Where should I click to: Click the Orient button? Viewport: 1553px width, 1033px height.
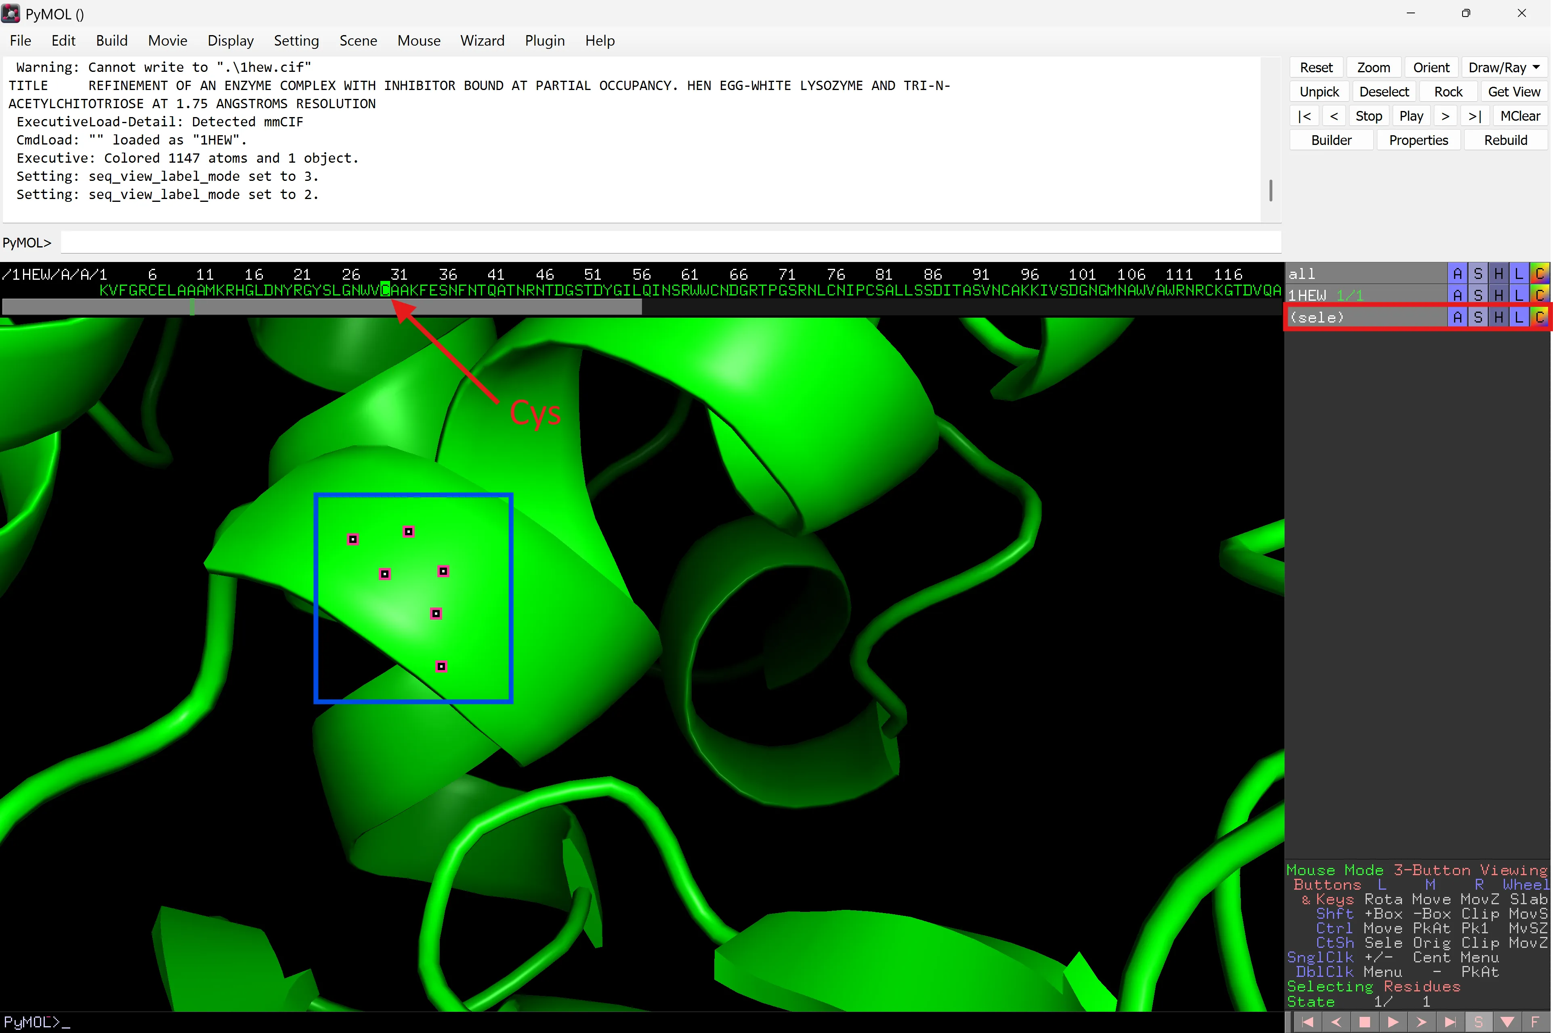point(1430,68)
